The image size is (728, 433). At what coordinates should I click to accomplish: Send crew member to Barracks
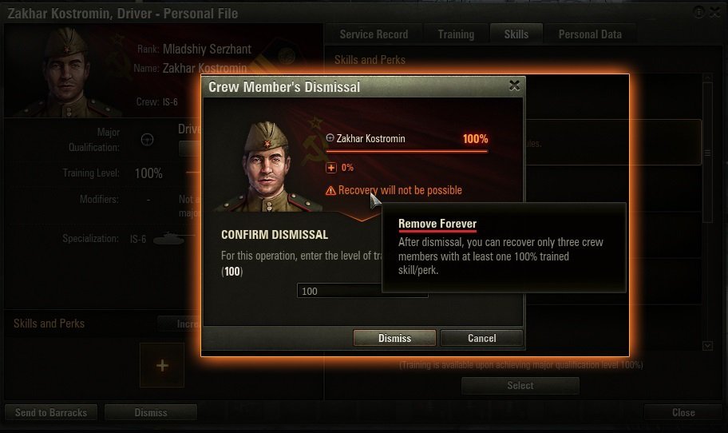51,412
